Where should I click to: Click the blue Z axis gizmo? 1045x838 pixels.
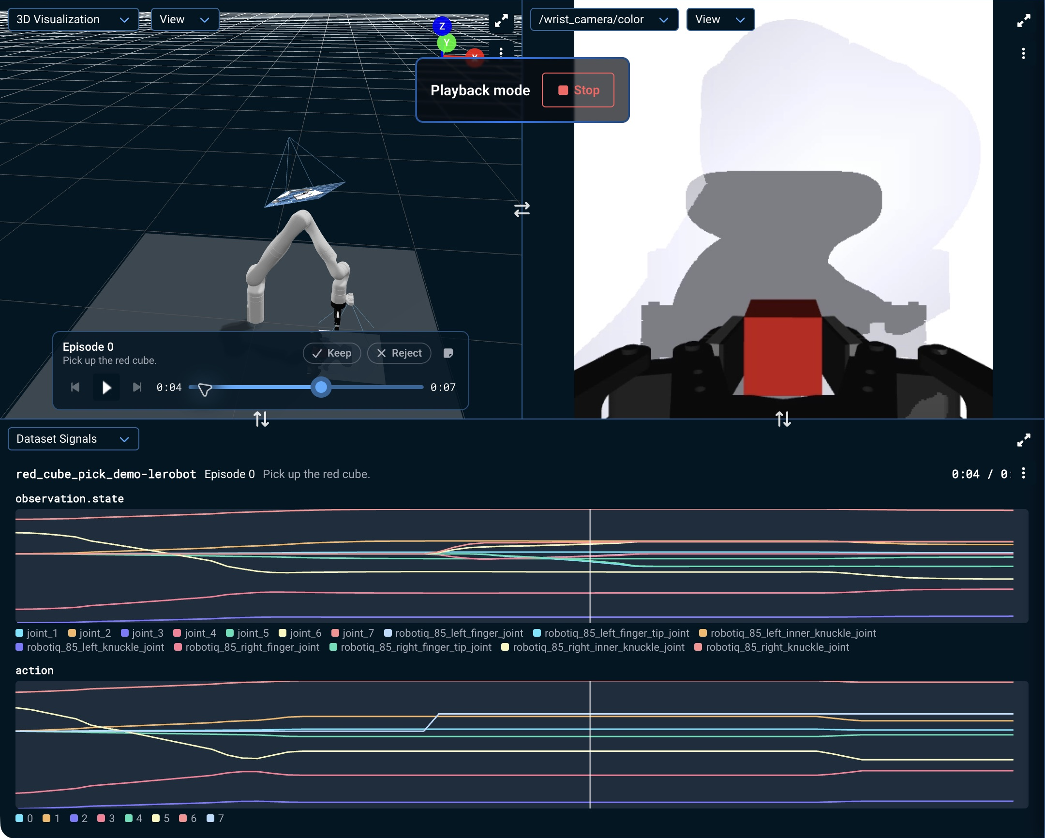[442, 26]
